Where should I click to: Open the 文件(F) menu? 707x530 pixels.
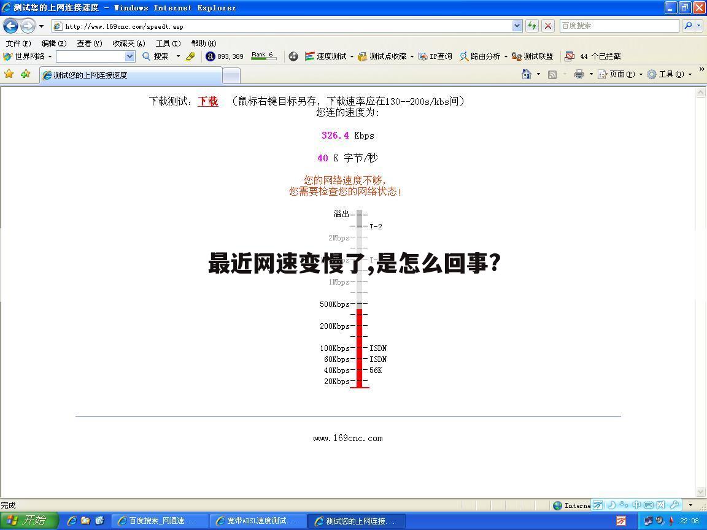18,44
